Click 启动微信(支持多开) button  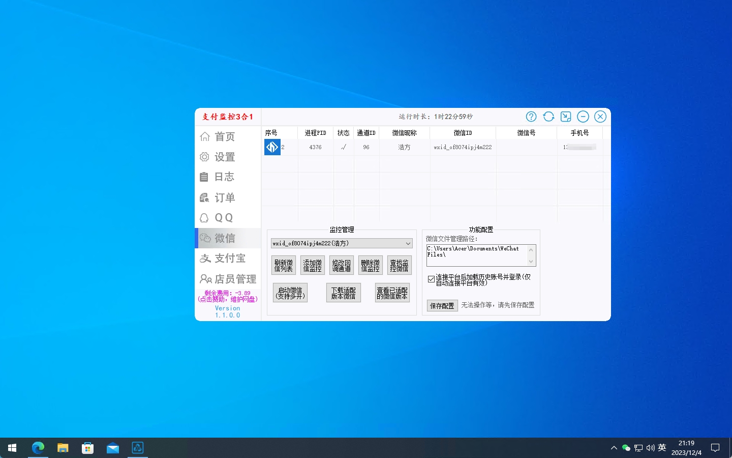(290, 293)
